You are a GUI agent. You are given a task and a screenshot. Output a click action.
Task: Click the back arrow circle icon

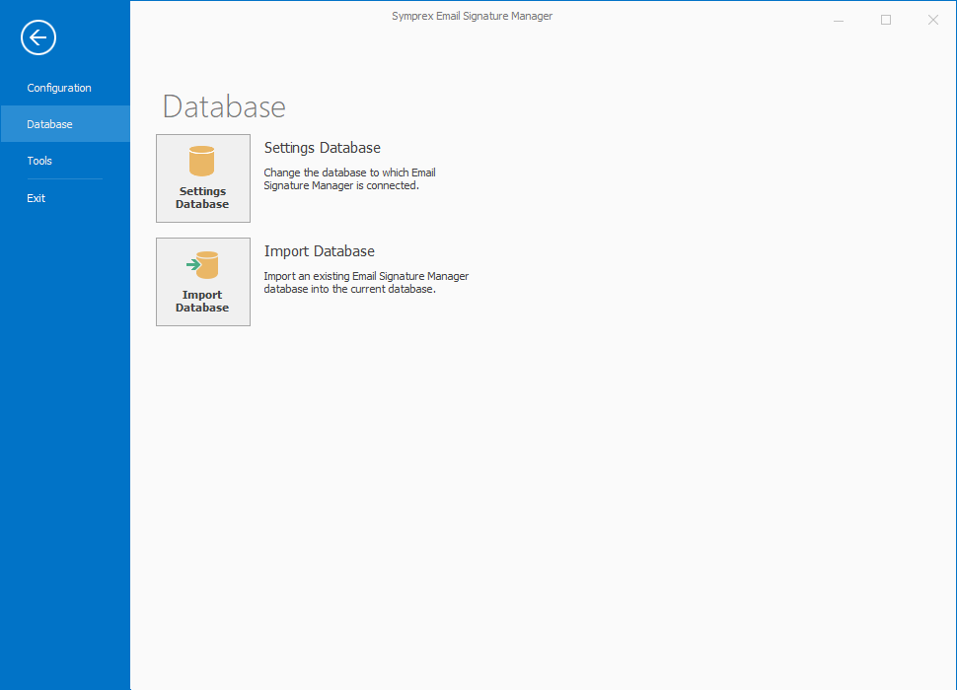coord(38,38)
